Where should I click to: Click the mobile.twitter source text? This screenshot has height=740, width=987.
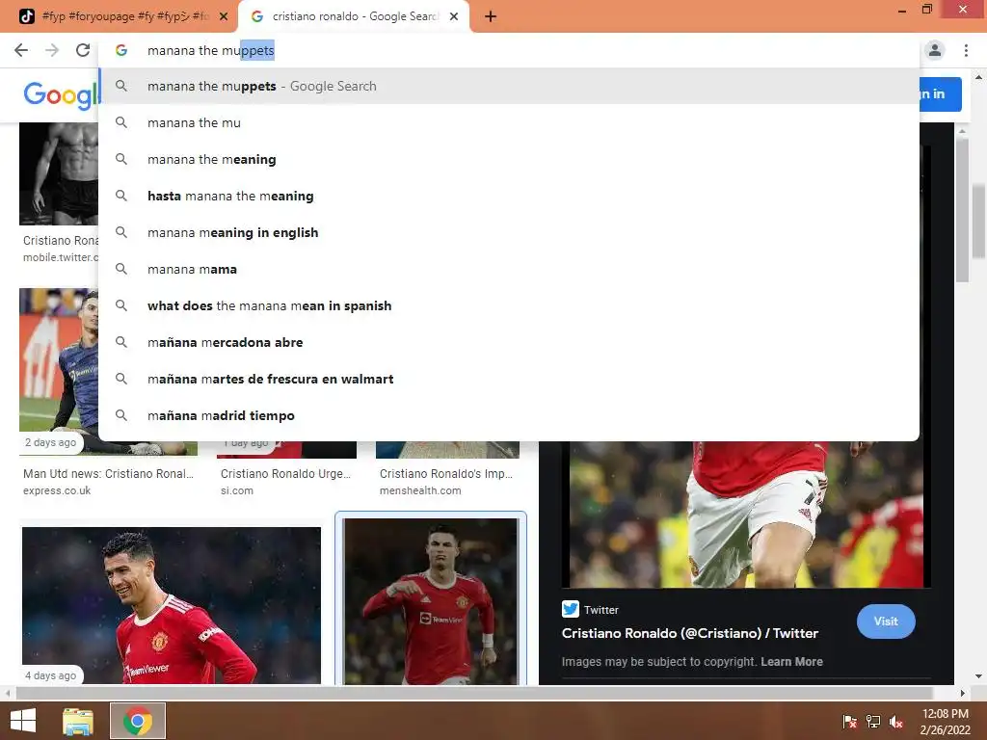pyautogui.click(x=61, y=257)
